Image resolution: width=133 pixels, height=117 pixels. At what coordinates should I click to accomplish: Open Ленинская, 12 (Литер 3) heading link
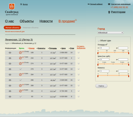point(19,40)
